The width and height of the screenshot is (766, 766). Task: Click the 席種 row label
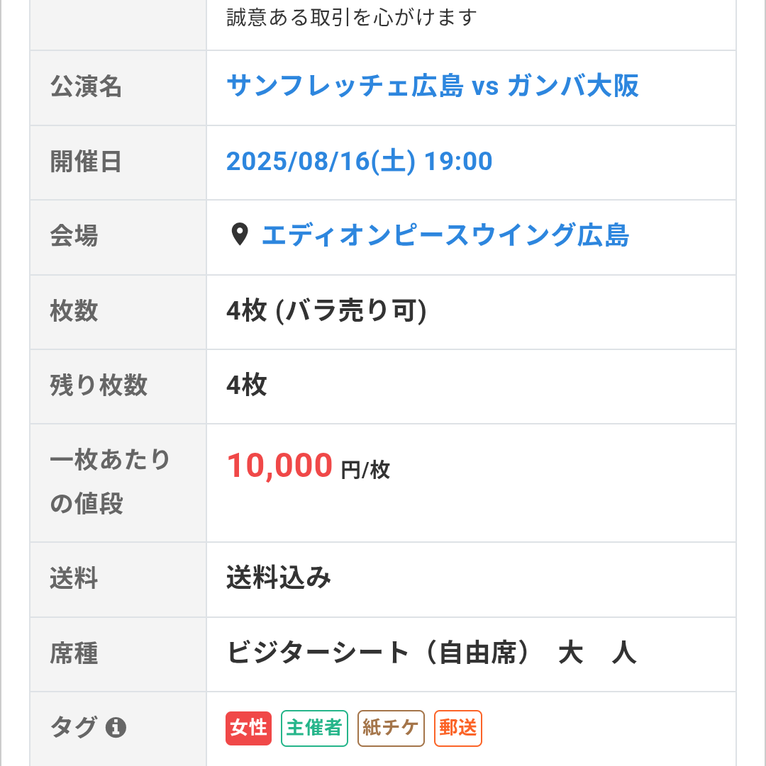tap(74, 653)
